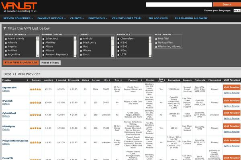Write a Review for IPVanish
241x160 pixels.
click(x=232, y=106)
